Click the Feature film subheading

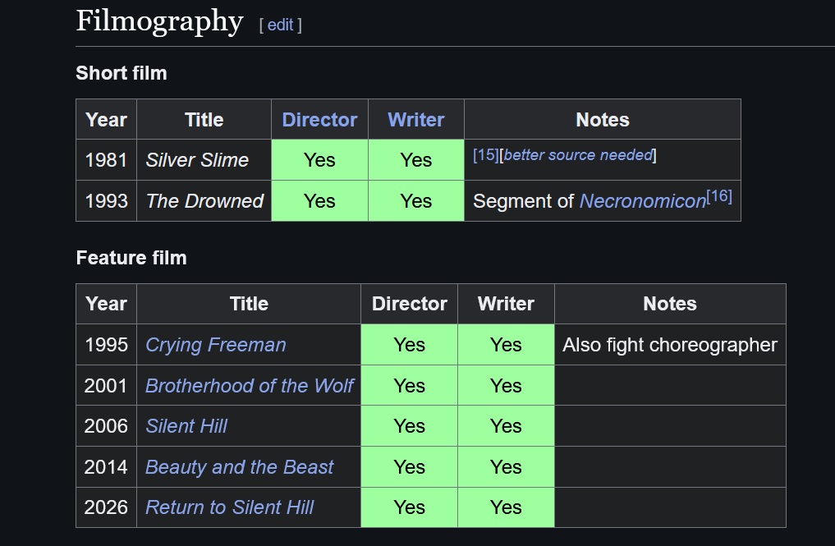(x=131, y=258)
